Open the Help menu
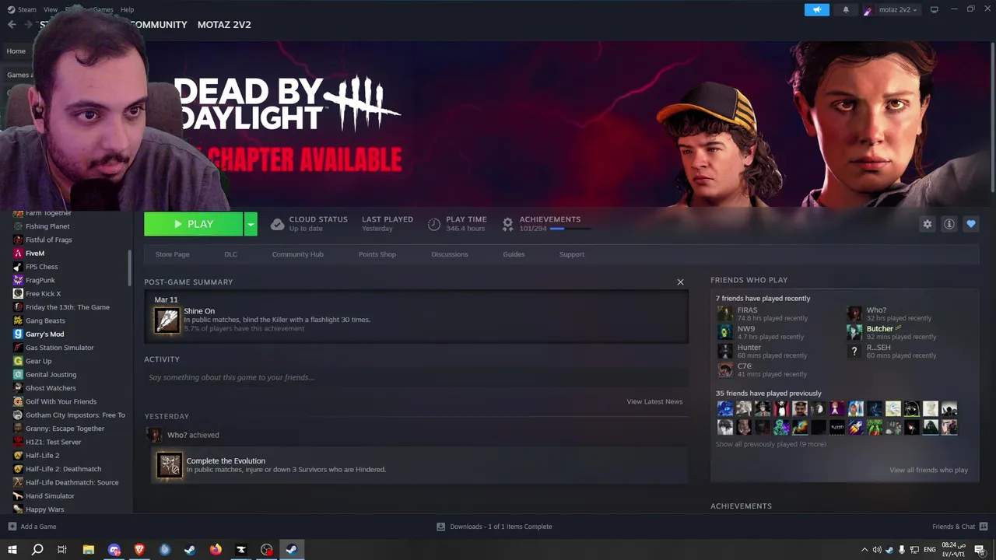This screenshot has height=560, width=996. coord(127,9)
